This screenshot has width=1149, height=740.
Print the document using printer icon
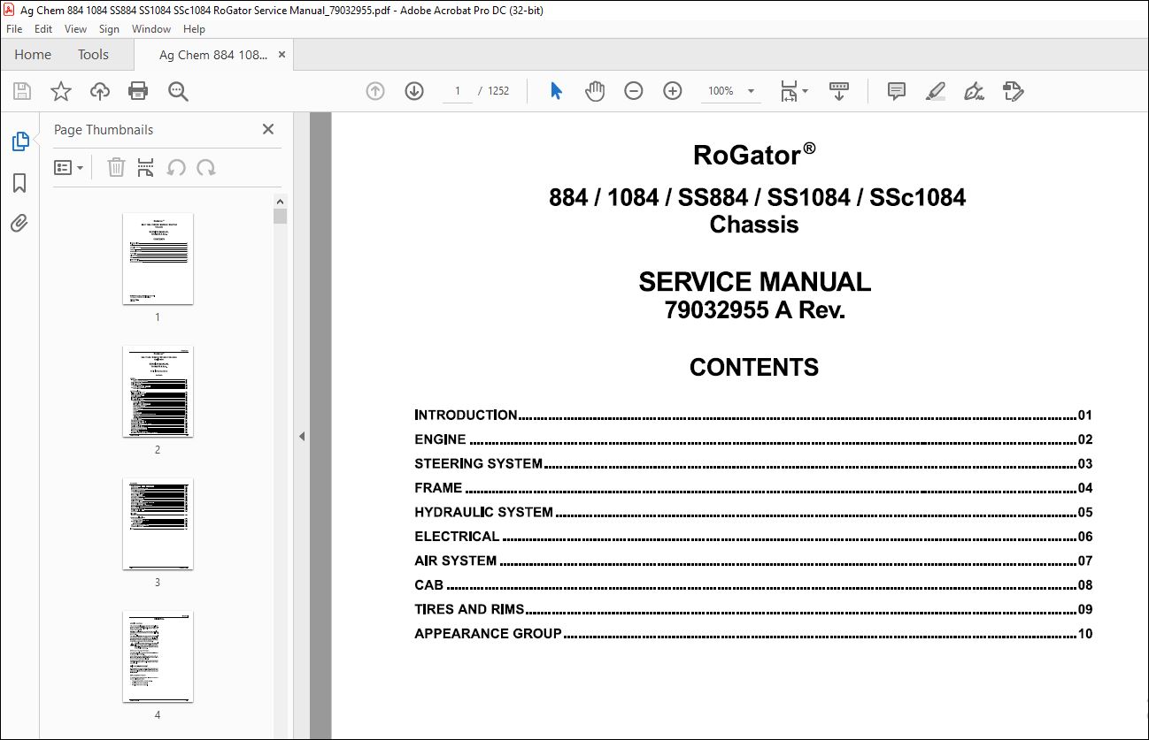[x=138, y=91]
